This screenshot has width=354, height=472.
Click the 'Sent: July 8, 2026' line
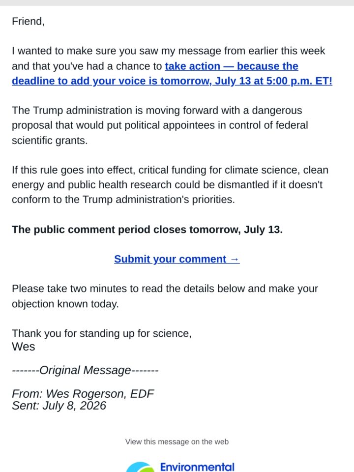[x=59, y=406]
